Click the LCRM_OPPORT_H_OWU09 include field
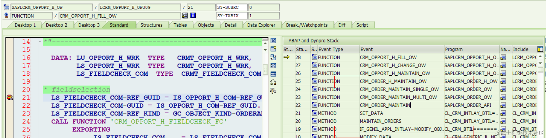The height and width of the screenshot is (138, 546). (x=140, y=7)
